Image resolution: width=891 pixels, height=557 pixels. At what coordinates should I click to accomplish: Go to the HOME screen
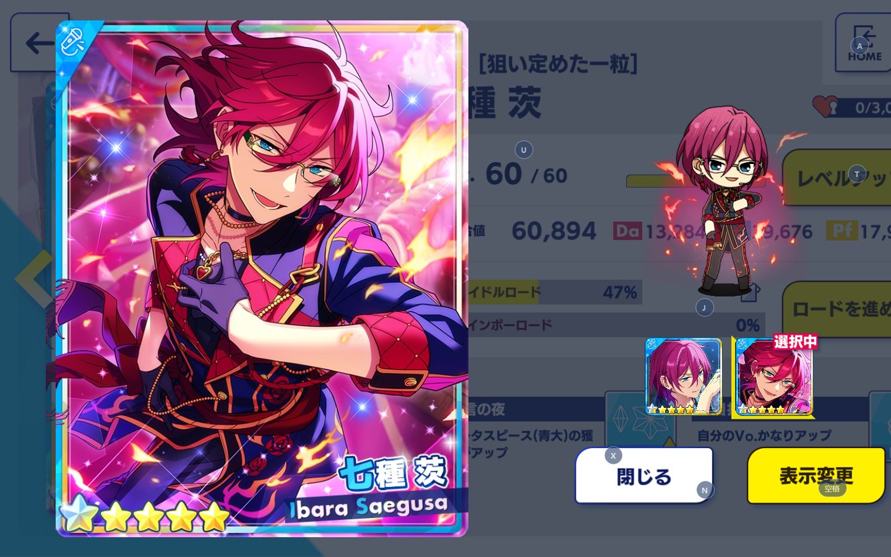coord(864,43)
